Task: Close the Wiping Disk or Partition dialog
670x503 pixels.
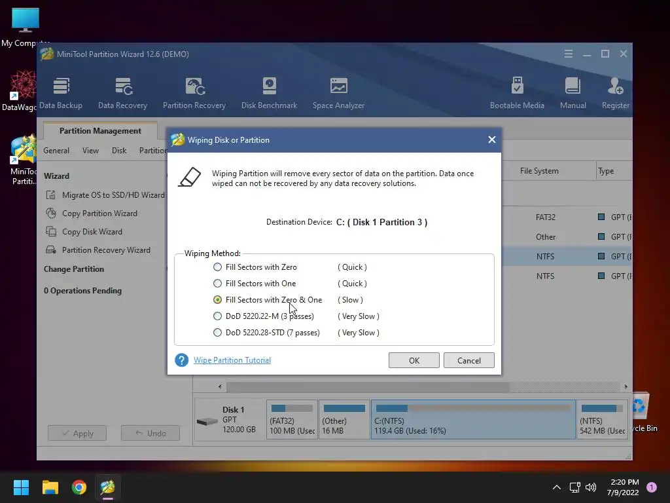Action: (x=492, y=140)
